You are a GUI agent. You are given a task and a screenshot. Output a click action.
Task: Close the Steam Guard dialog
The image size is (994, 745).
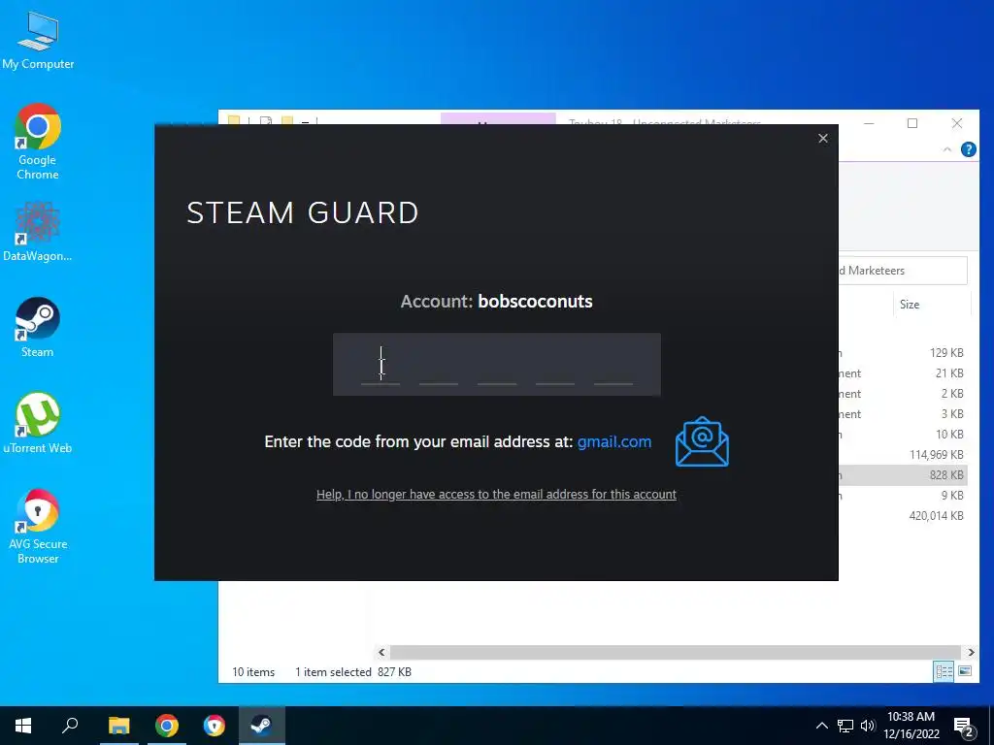click(823, 138)
